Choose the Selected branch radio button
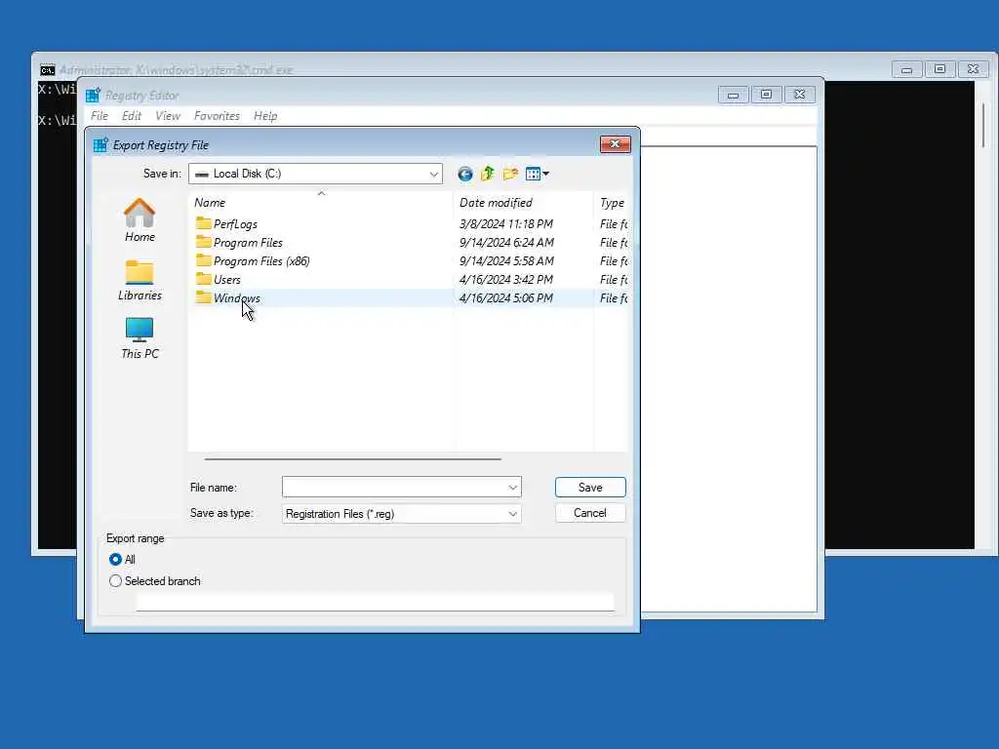Screen dimensions: 999x749 [115, 581]
